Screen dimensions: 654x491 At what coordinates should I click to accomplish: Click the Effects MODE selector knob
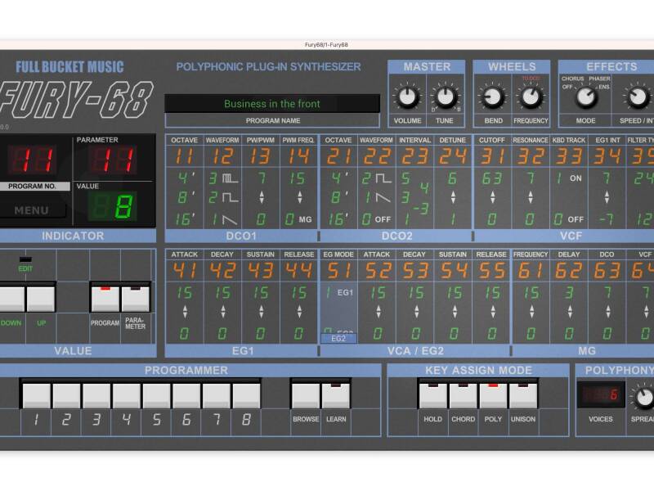tap(585, 98)
